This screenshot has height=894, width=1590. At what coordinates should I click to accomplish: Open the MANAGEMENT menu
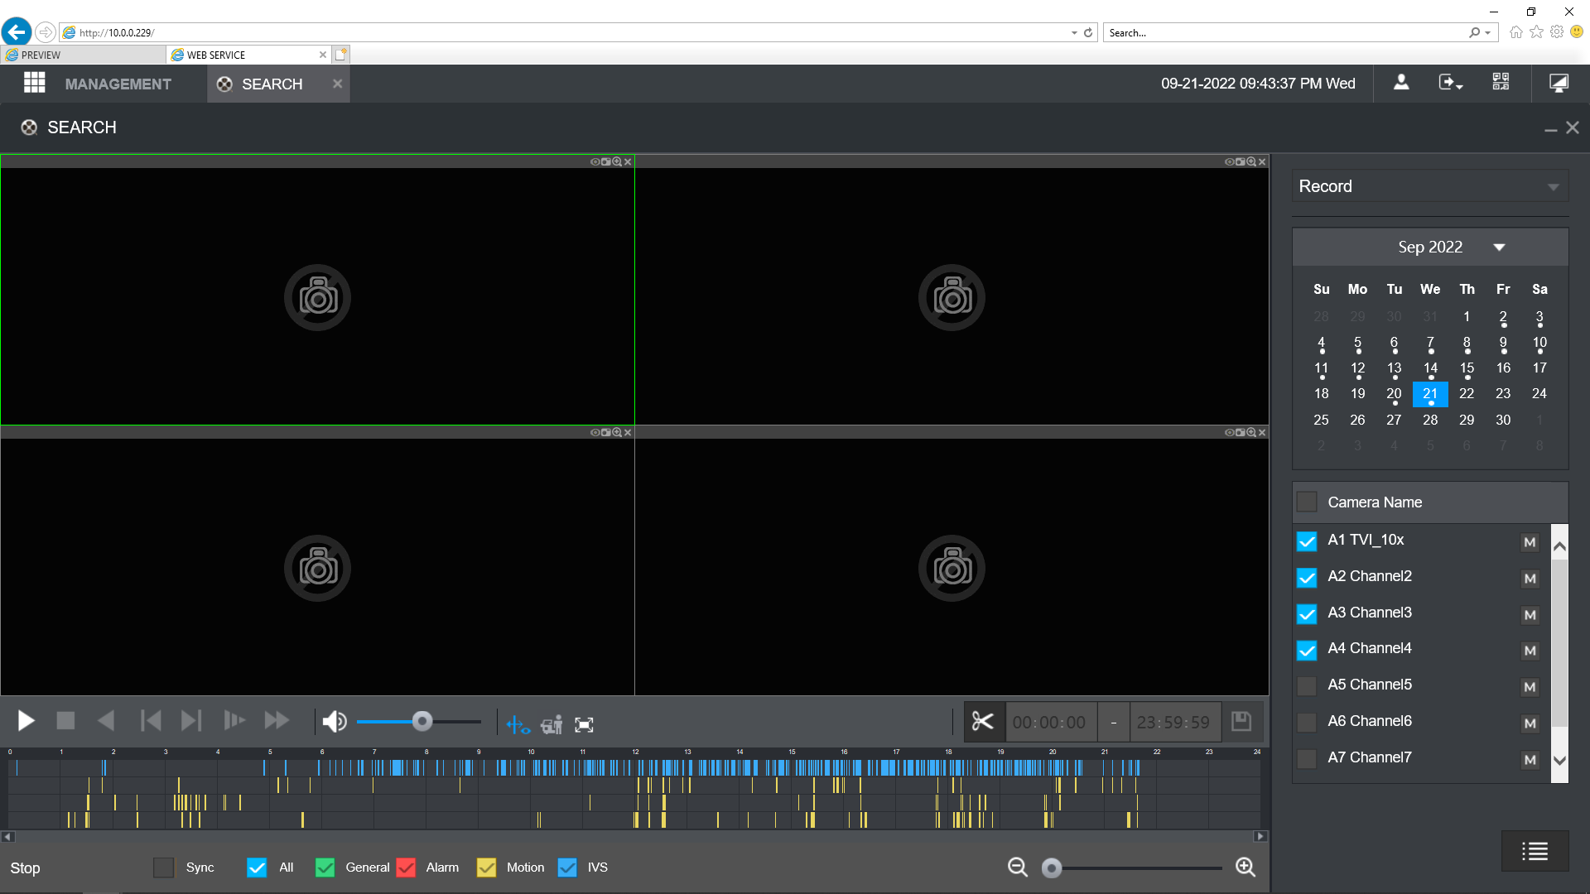click(x=118, y=84)
